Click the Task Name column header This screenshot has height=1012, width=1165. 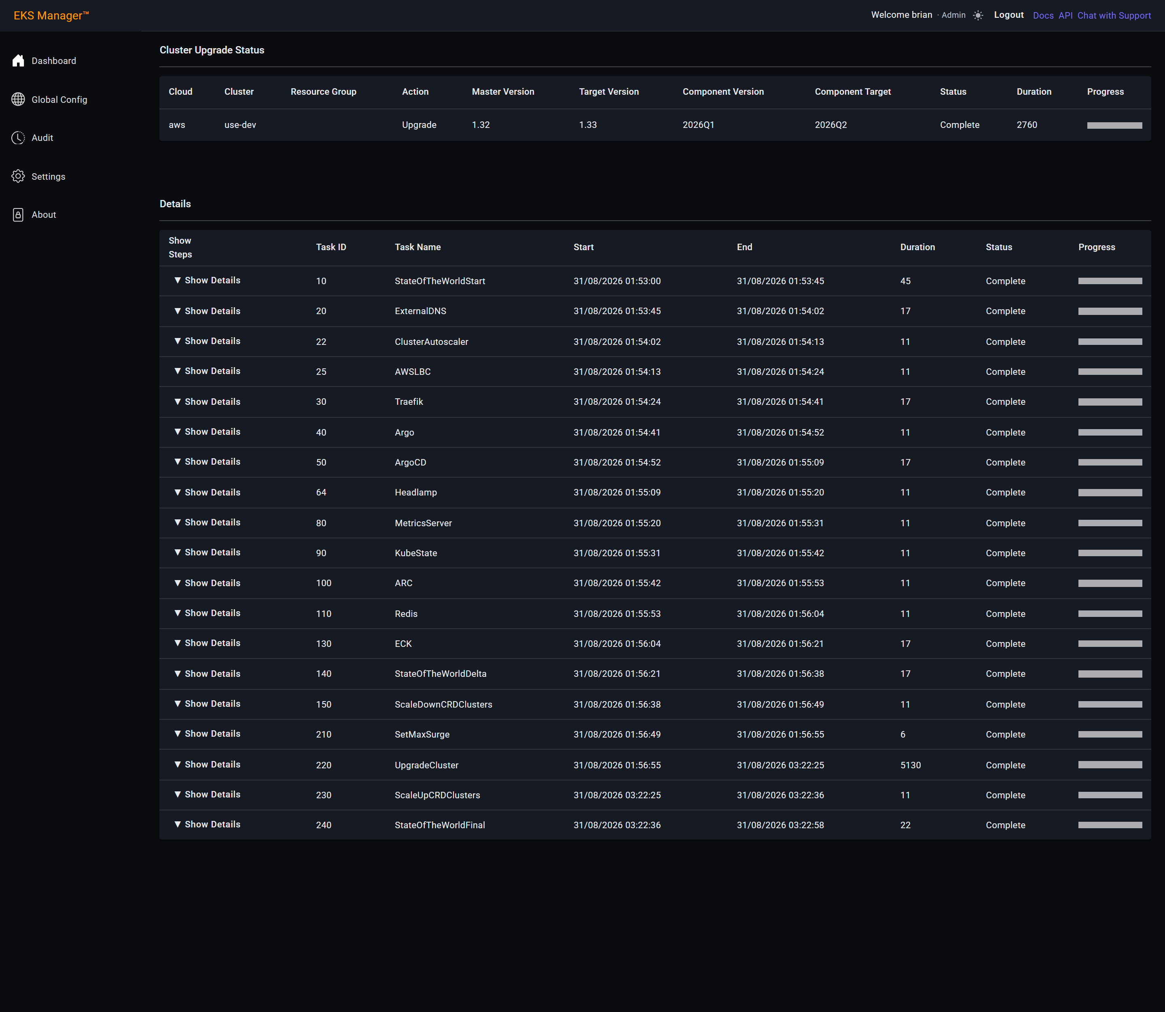tap(418, 247)
